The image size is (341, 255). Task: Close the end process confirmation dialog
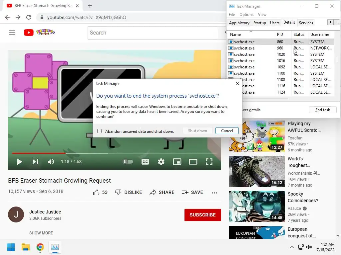(237, 83)
